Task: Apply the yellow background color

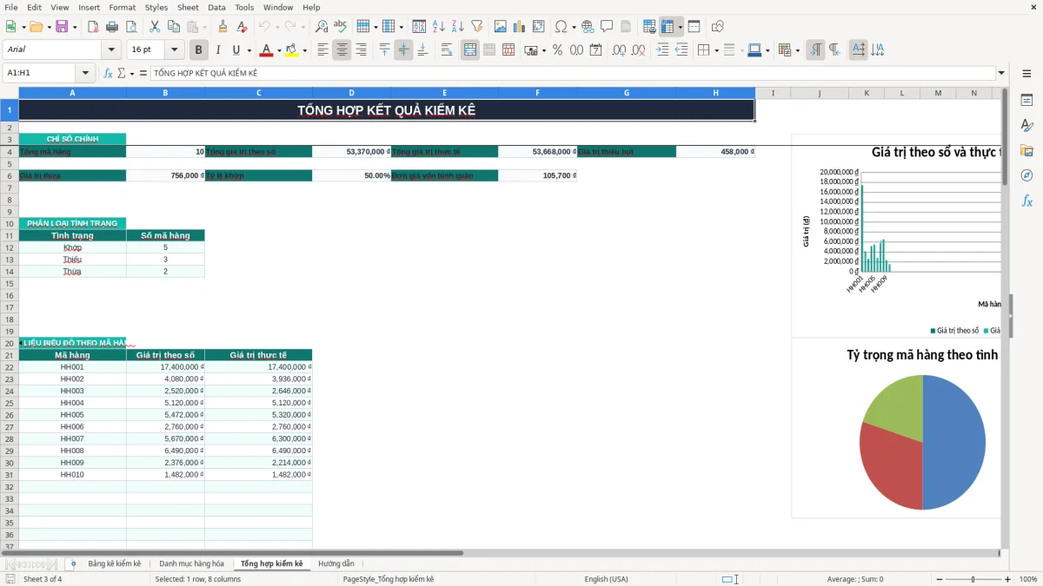Action: [x=292, y=50]
